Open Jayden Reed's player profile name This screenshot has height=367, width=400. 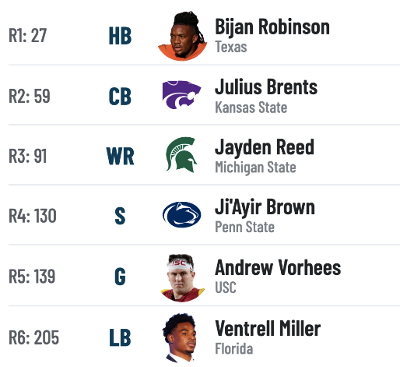coord(265,147)
